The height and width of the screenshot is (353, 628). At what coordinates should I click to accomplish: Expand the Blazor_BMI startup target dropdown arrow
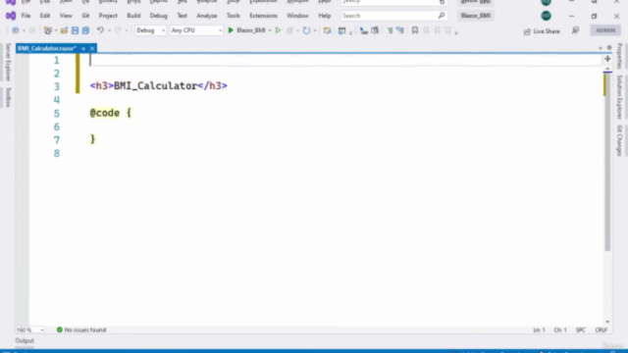click(270, 30)
